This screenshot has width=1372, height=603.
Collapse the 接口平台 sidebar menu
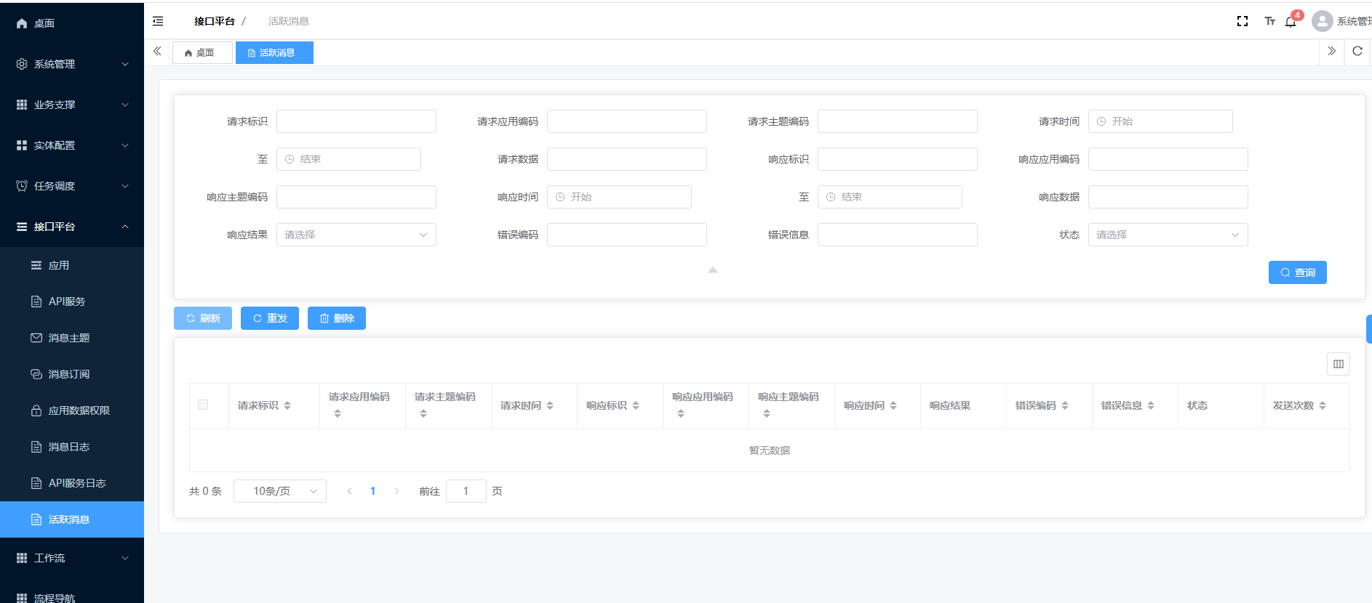click(x=72, y=227)
